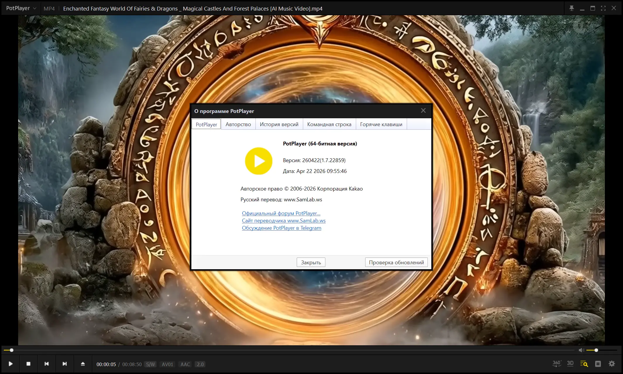Go to previous track icon
This screenshot has height=374, width=623.
(47, 364)
